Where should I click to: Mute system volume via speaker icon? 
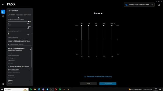coord(23,19)
